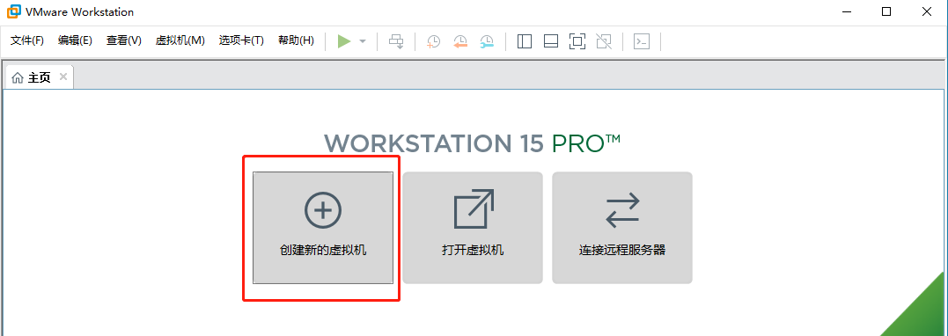Click the full screen mode icon
This screenshot has width=948, height=336.
tap(577, 41)
